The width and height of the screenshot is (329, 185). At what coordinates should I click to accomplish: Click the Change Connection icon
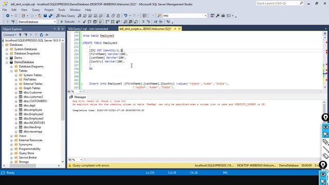coord(13,22)
